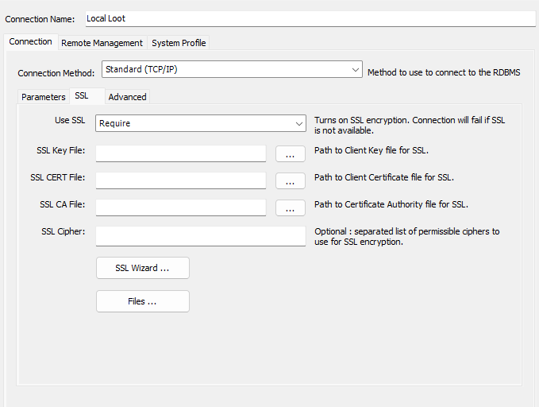The image size is (539, 407).
Task: Open the System Profile tab
Action: point(179,43)
